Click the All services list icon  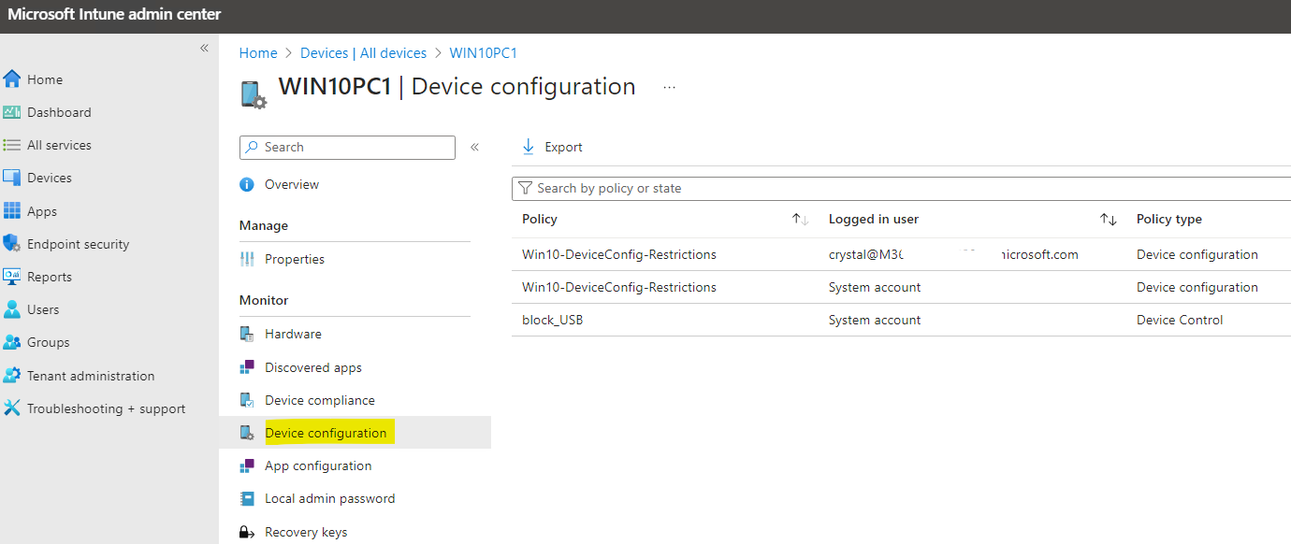(11, 145)
